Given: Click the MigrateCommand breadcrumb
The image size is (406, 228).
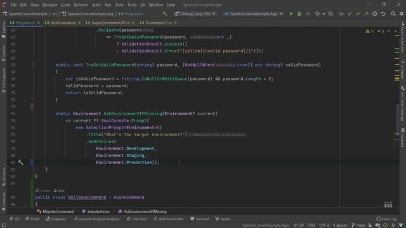Looking at the screenshot, I should coord(55,212).
